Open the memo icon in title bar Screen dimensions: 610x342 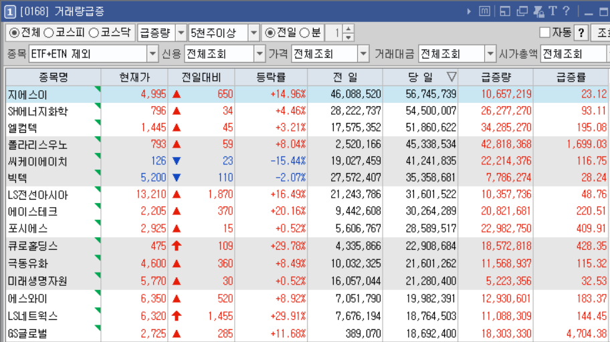coord(484,11)
